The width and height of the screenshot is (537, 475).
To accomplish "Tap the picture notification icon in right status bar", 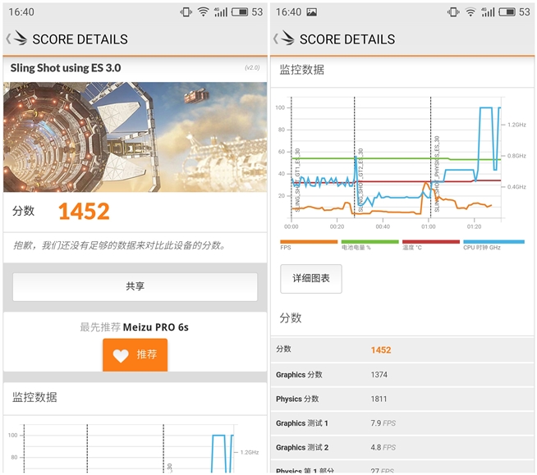I will (311, 12).
